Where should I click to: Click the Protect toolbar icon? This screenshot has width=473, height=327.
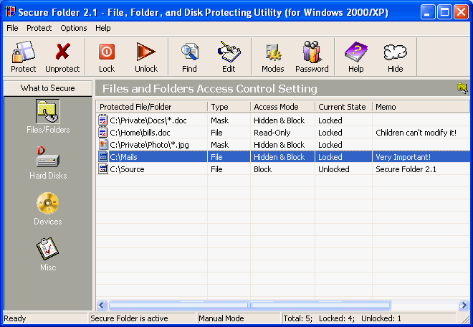[23, 52]
